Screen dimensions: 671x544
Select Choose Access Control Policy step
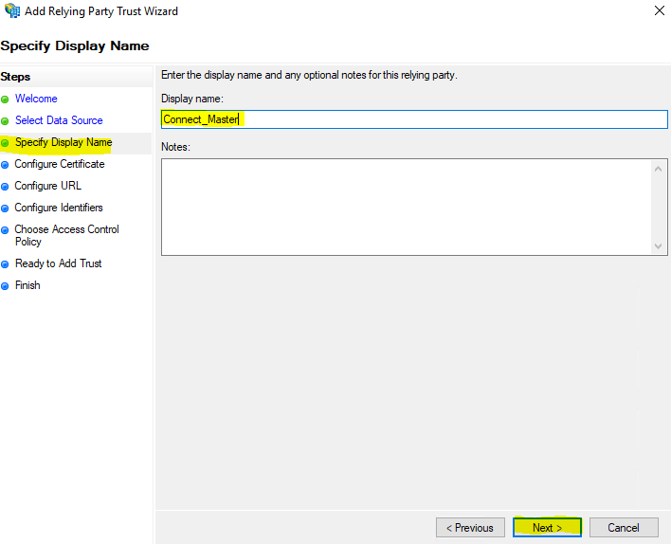pyautogui.click(x=66, y=235)
